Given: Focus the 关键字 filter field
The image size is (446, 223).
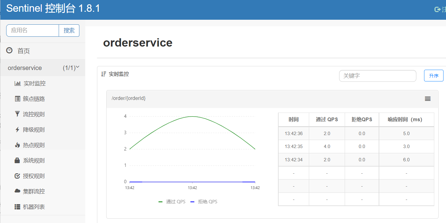Looking at the screenshot, I should [377, 76].
